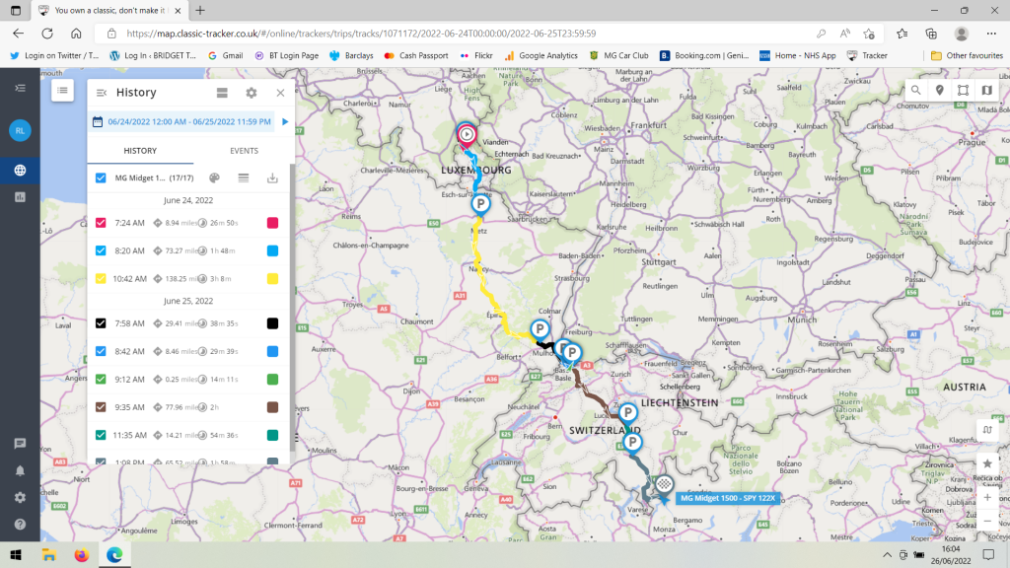Reload the current page
This screenshot has width=1010, height=568.
pos(47,34)
